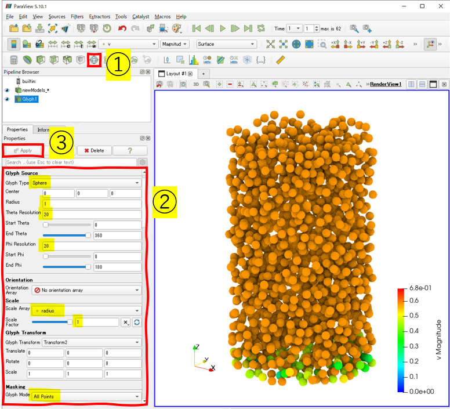Click the Delete button
This screenshot has height=409, width=450.
pyautogui.click(x=93, y=150)
